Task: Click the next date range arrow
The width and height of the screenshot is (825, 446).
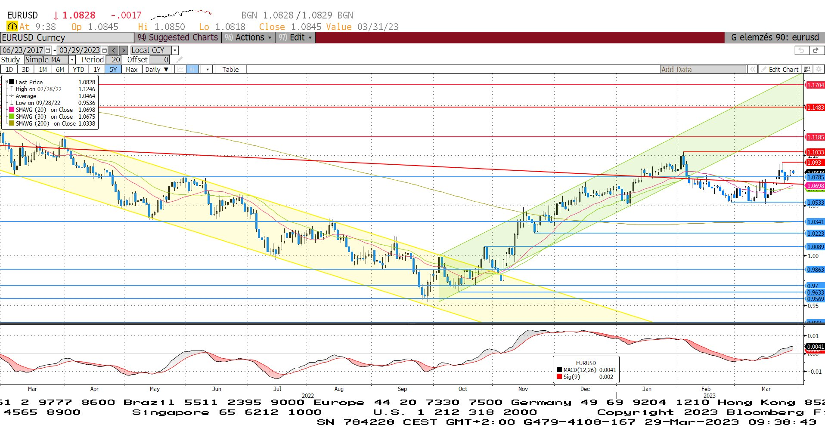Action: (x=124, y=50)
